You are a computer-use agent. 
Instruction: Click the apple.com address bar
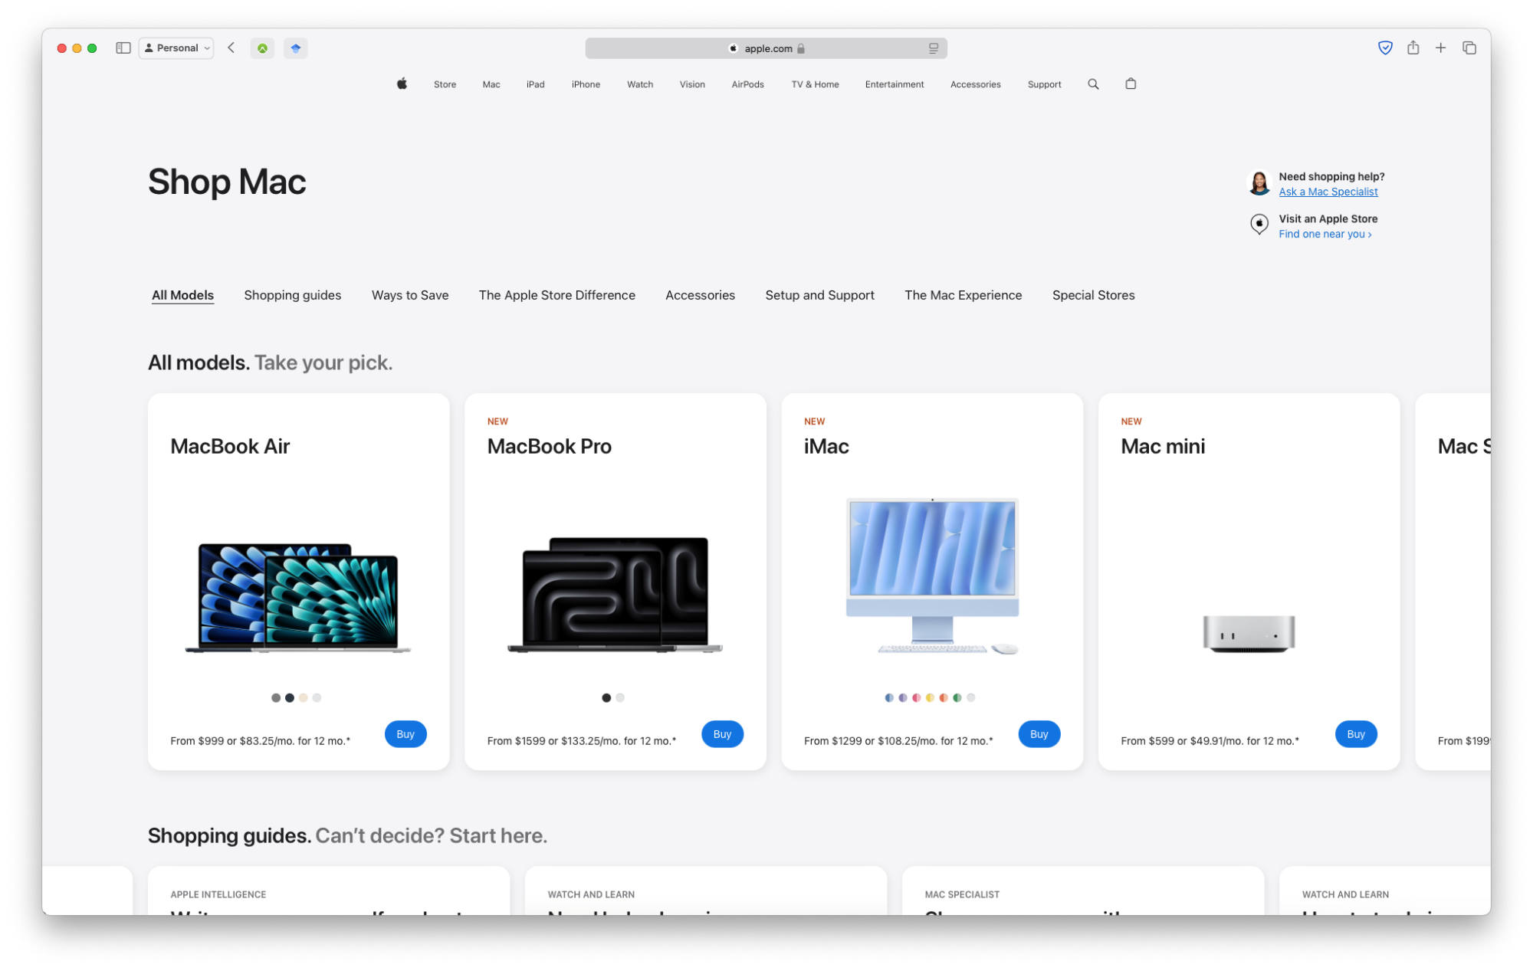pyautogui.click(x=766, y=48)
